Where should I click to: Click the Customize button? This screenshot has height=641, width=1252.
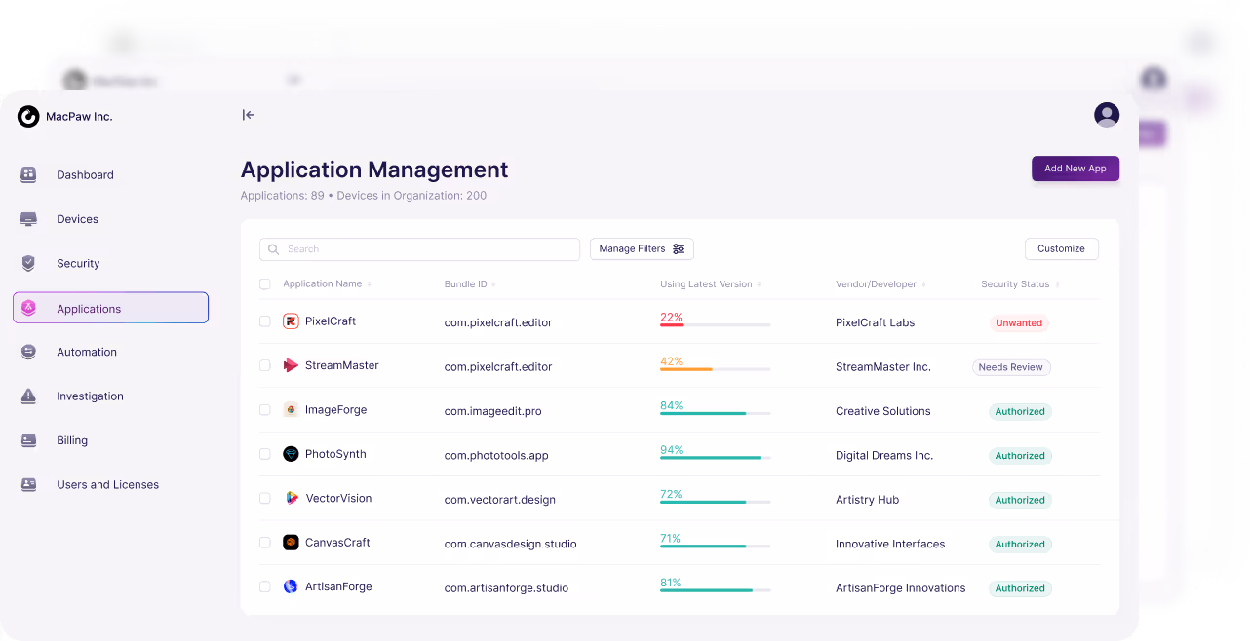pyautogui.click(x=1061, y=249)
